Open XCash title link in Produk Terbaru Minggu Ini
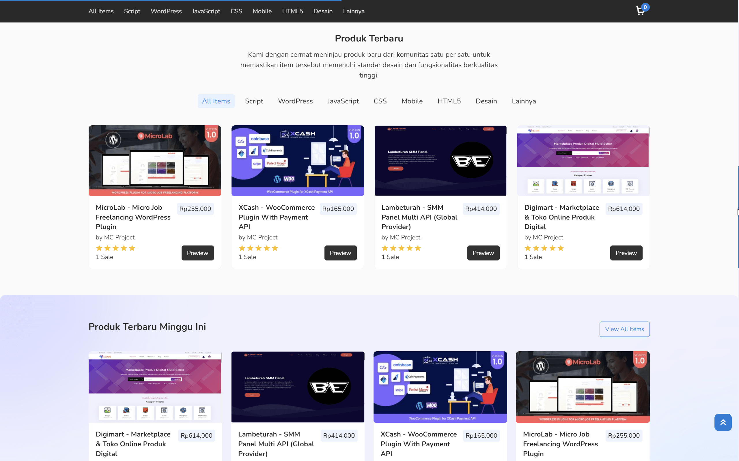Viewport: 739px width, 461px height. pyautogui.click(x=419, y=444)
